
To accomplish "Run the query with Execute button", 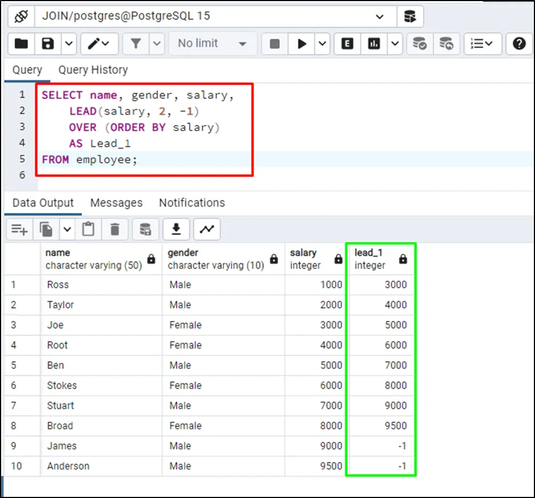I will 302,44.
